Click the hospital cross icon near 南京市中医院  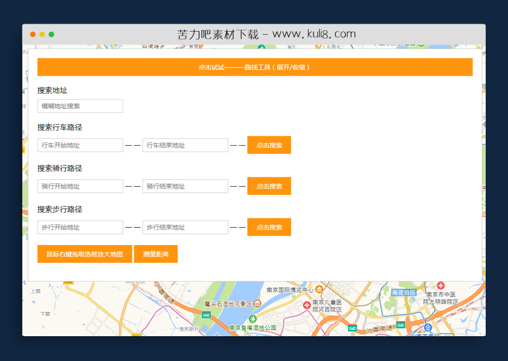click(x=441, y=285)
